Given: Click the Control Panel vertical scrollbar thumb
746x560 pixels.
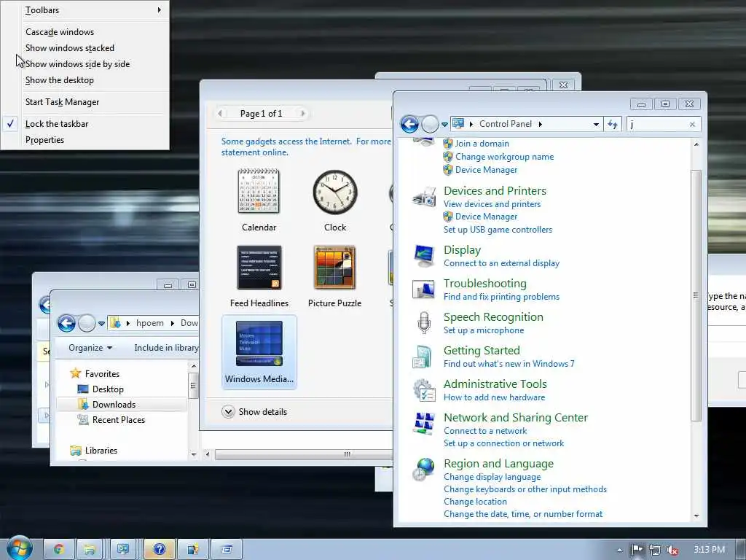Looking at the screenshot, I should coord(696,295).
